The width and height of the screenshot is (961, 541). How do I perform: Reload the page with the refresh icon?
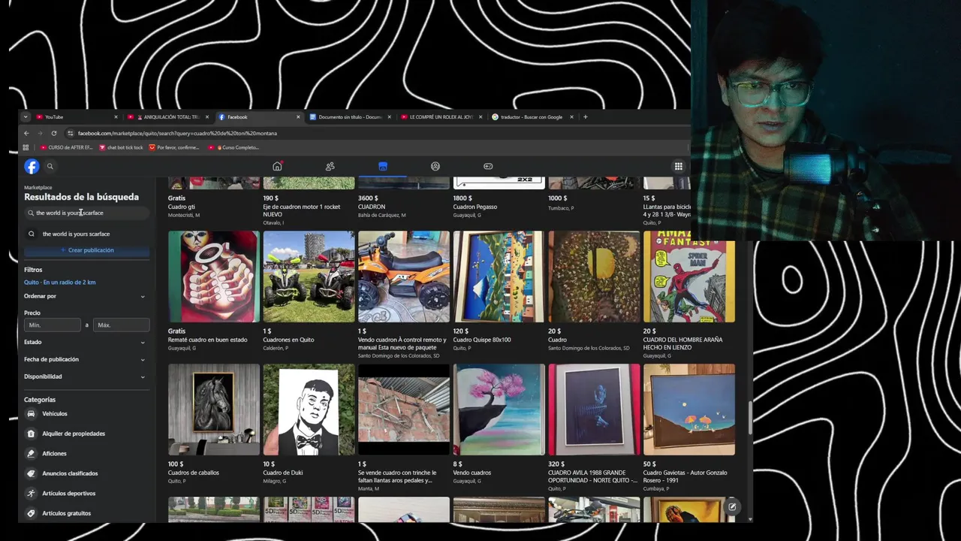point(54,133)
